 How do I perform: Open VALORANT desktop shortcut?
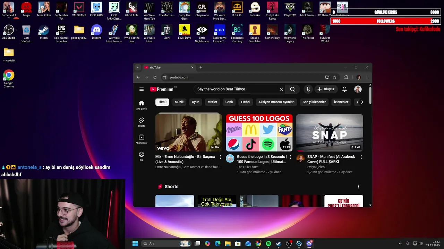point(79,9)
